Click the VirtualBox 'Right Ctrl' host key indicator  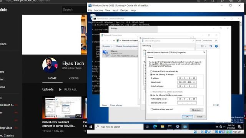click(x=237, y=132)
